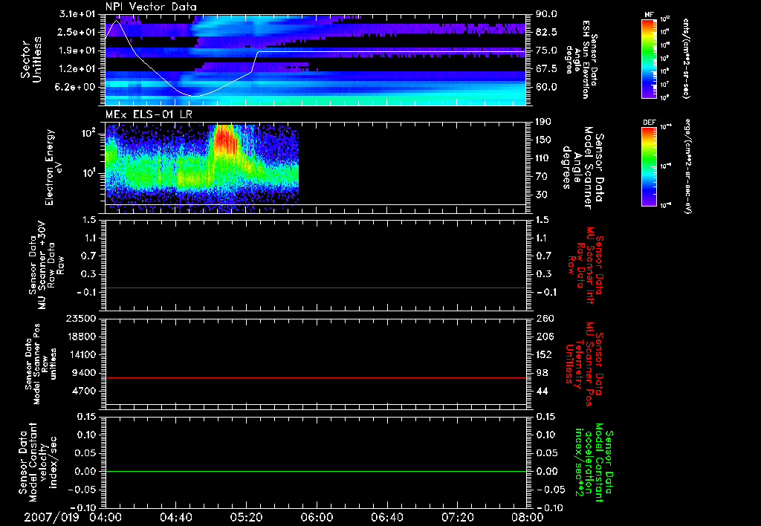Click the "98" telemetry tick label
761x526 pixels.
542,373
